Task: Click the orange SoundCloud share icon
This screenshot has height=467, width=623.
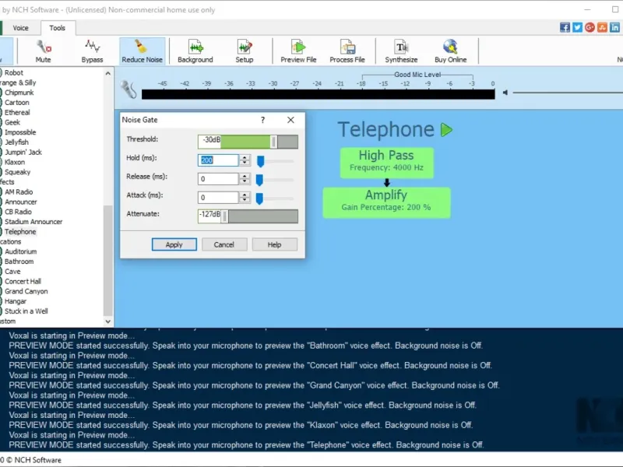Action: [602, 27]
